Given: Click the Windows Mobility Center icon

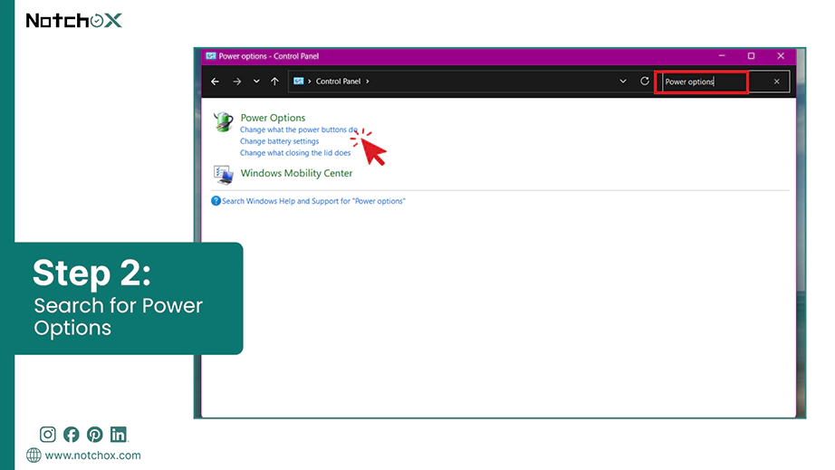Looking at the screenshot, I should click(223, 175).
